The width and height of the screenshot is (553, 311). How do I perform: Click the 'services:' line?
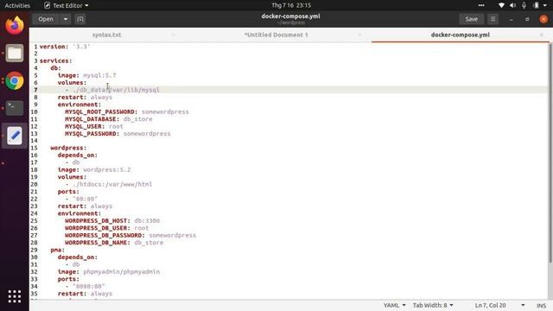click(55, 60)
